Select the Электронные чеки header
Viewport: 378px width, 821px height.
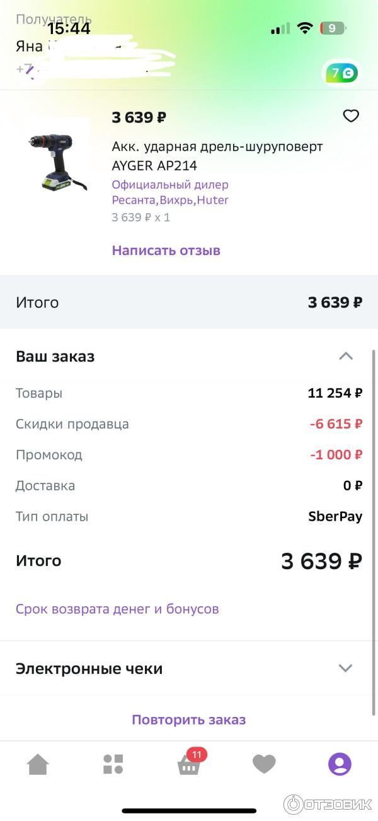(x=89, y=668)
